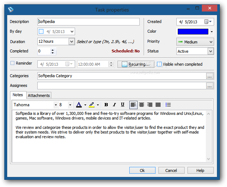This screenshot has width=227, height=187.
Task: Click the app icon in title bar
Action: 11,10
